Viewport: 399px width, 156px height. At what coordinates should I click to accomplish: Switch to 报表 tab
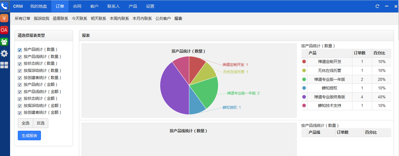pos(178,18)
